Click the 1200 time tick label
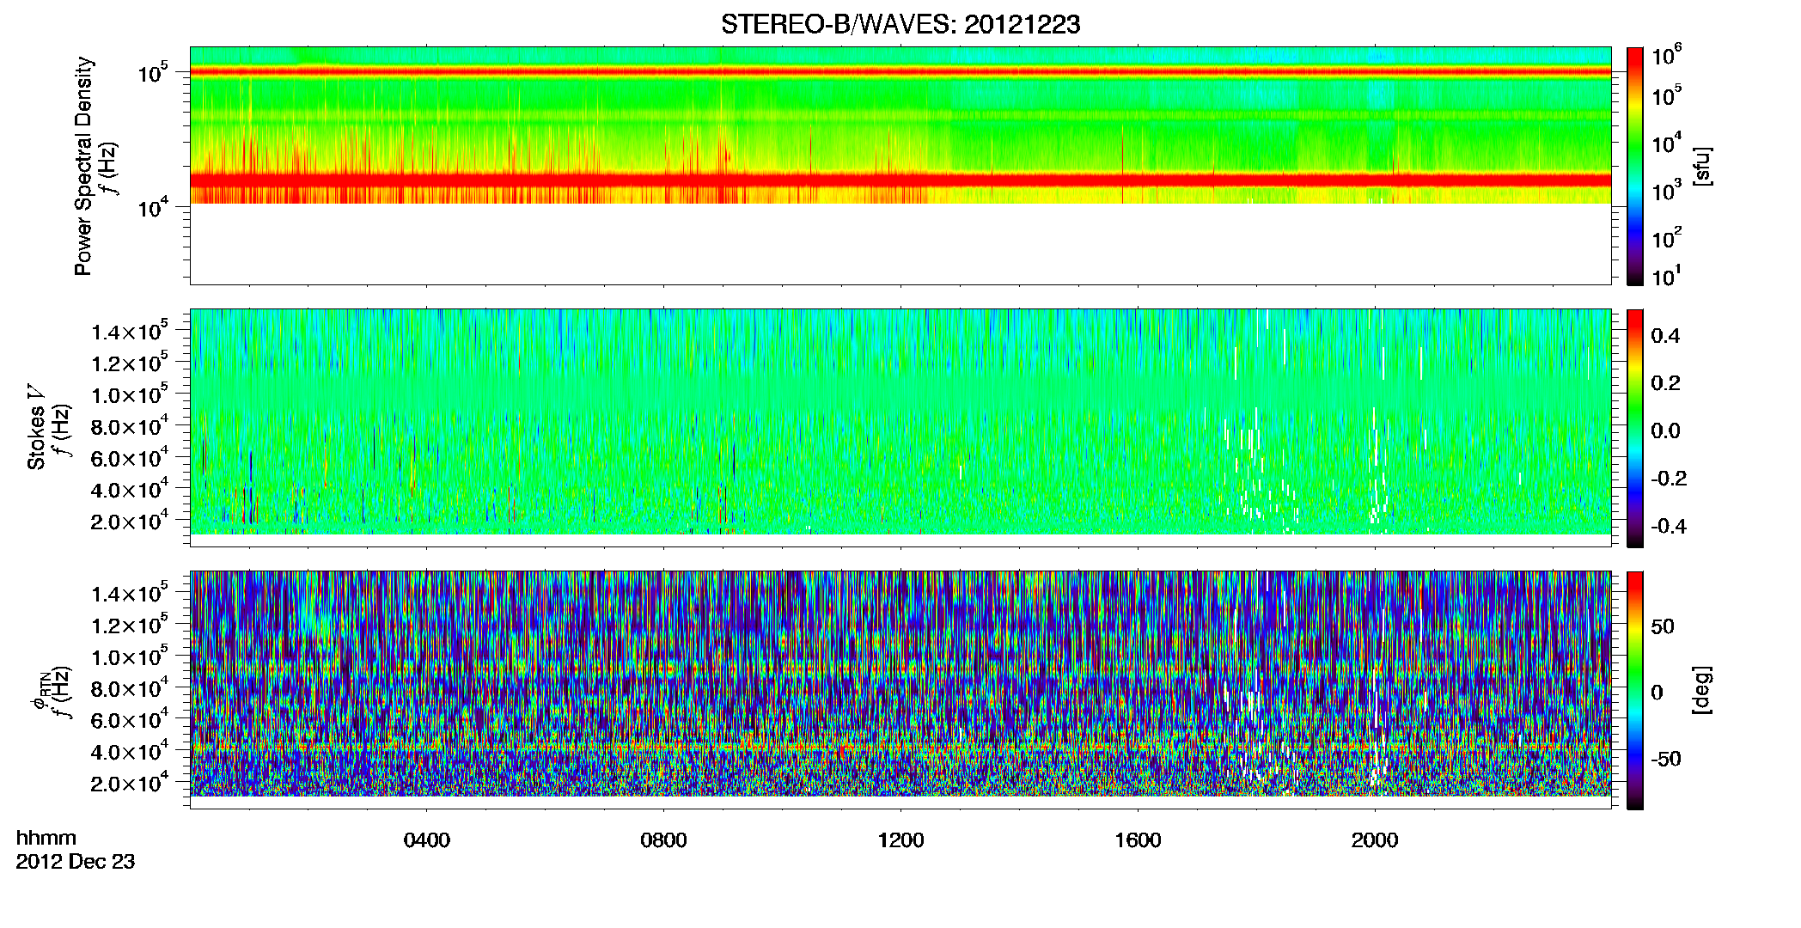Image resolution: width=1801 pixels, height=928 pixels. [x=900, y=840]
